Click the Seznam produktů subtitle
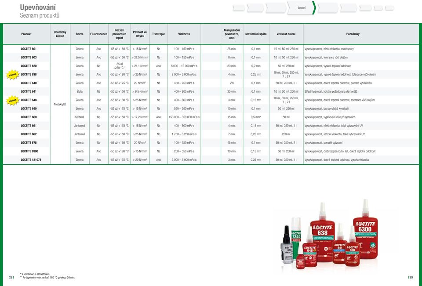 tap(40, 16)
